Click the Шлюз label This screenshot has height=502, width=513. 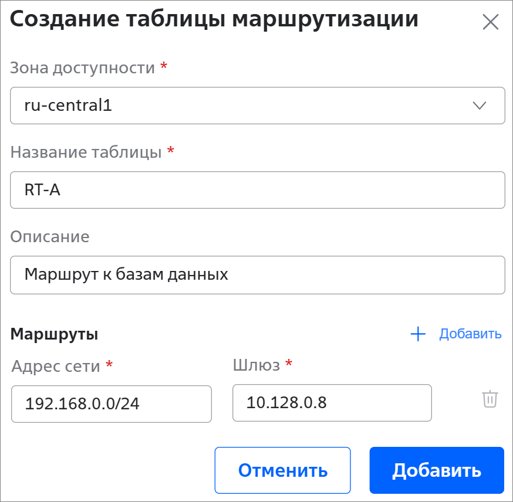click(256, 365)
